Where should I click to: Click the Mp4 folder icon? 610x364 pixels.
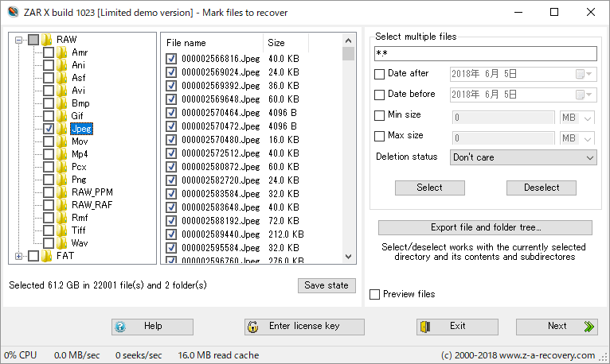click(61, 154)
